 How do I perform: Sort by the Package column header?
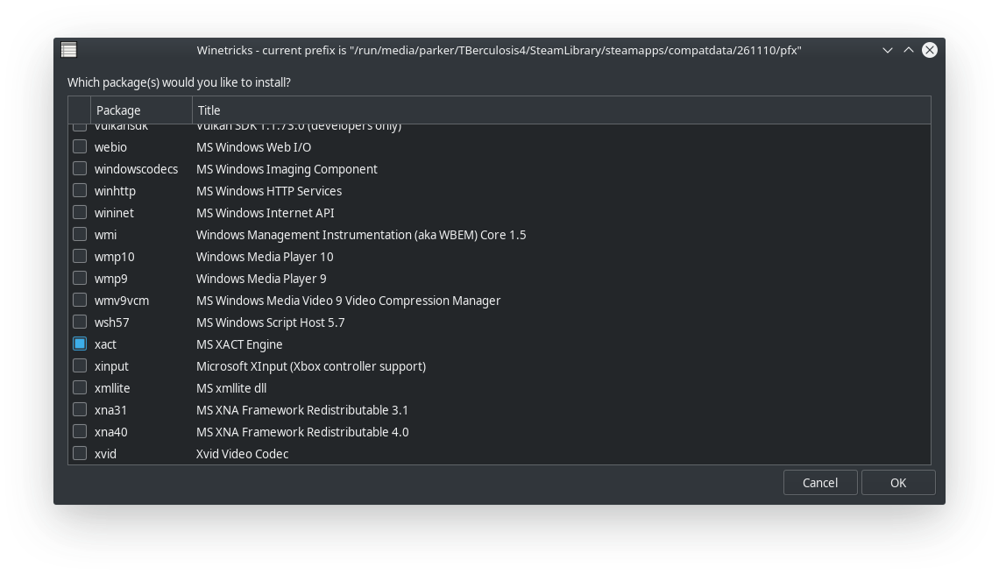[141, 110]
